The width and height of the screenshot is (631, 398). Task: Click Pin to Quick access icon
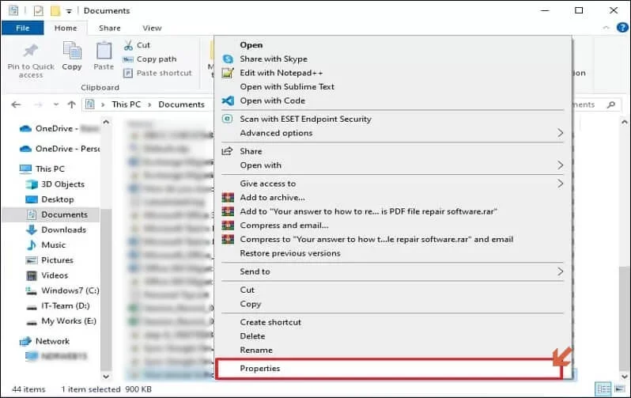(x=31, y=51)
